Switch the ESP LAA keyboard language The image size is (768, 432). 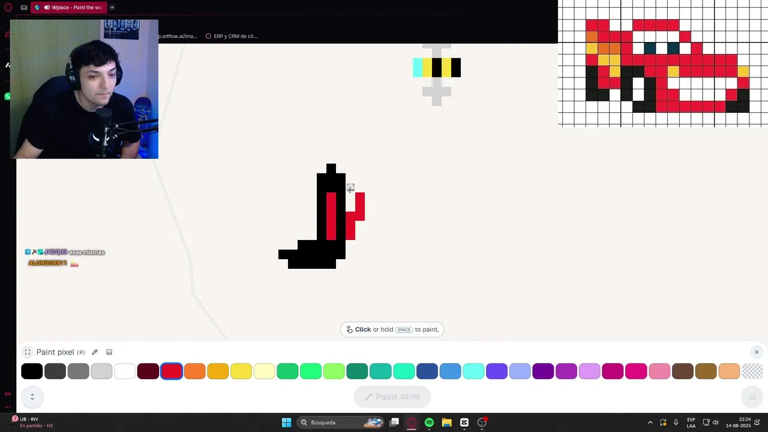691,422
